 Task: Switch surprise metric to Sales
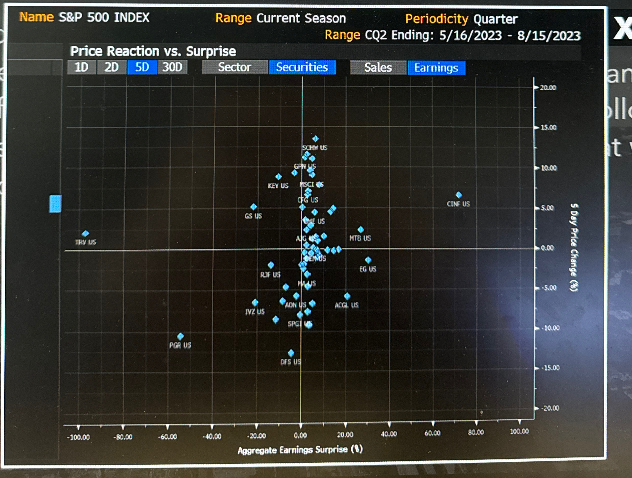[378, 68]
